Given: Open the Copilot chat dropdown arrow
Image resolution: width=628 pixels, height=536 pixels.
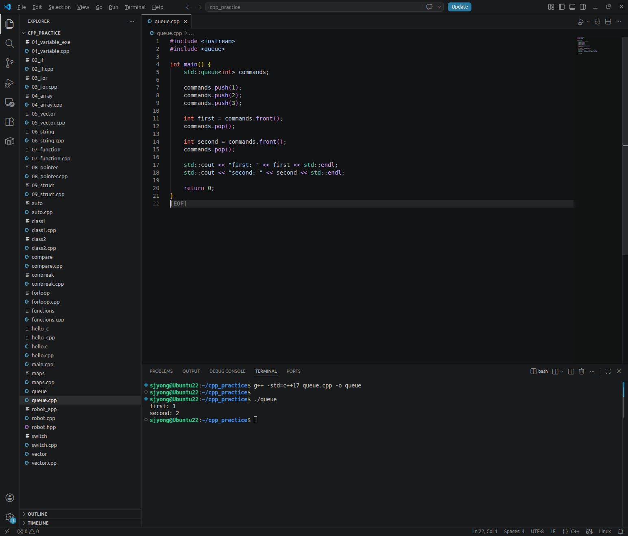Looking at the screenshot, I should (x=439, y=7).
